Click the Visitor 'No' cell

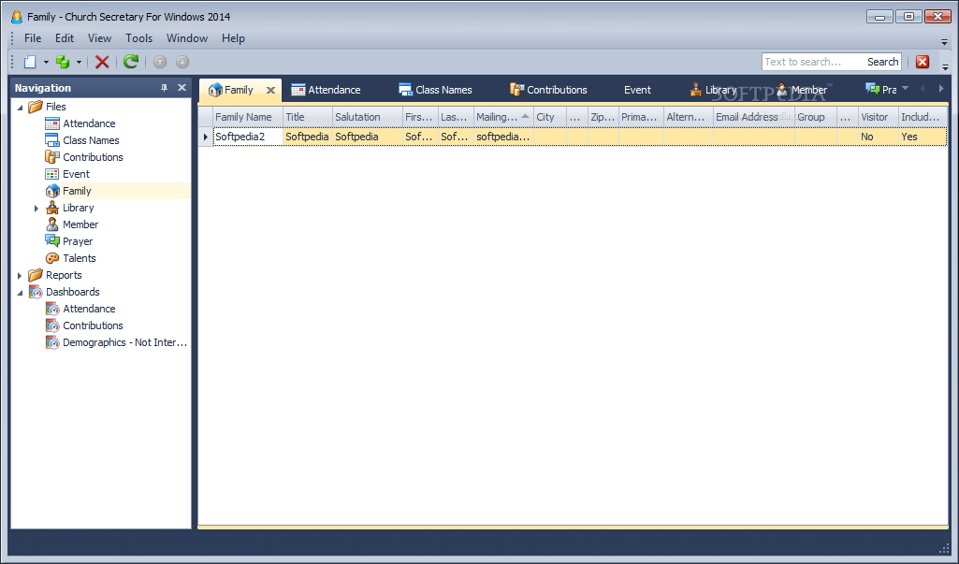tap(878, 137)
